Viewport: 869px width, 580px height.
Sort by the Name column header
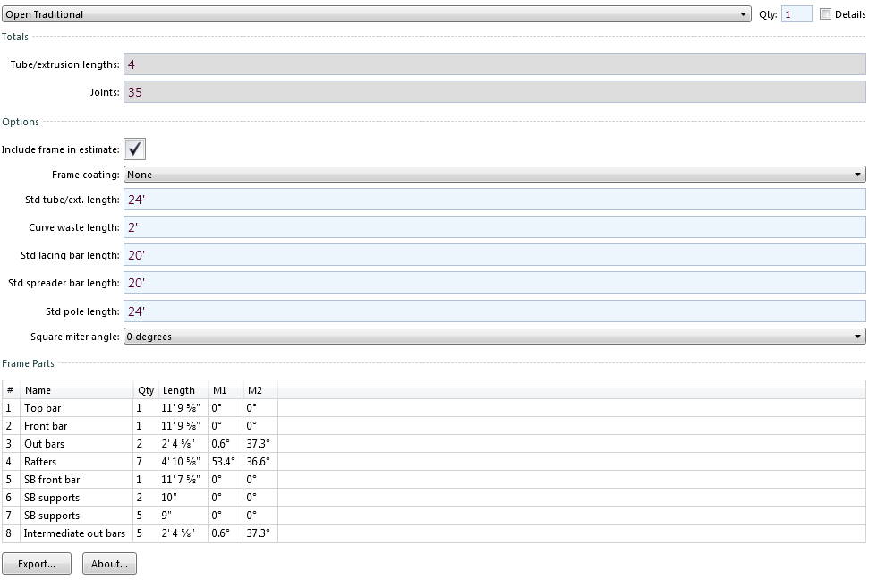coord(76,390)
